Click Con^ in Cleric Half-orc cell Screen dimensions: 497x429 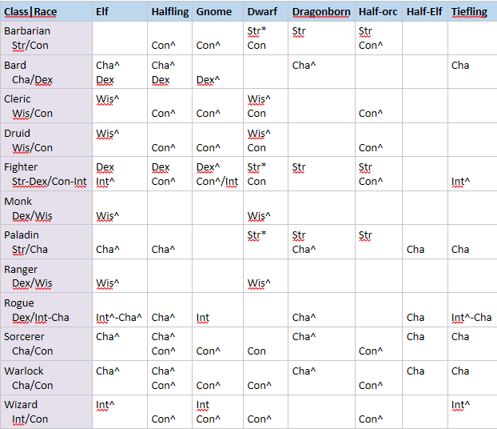371,114
